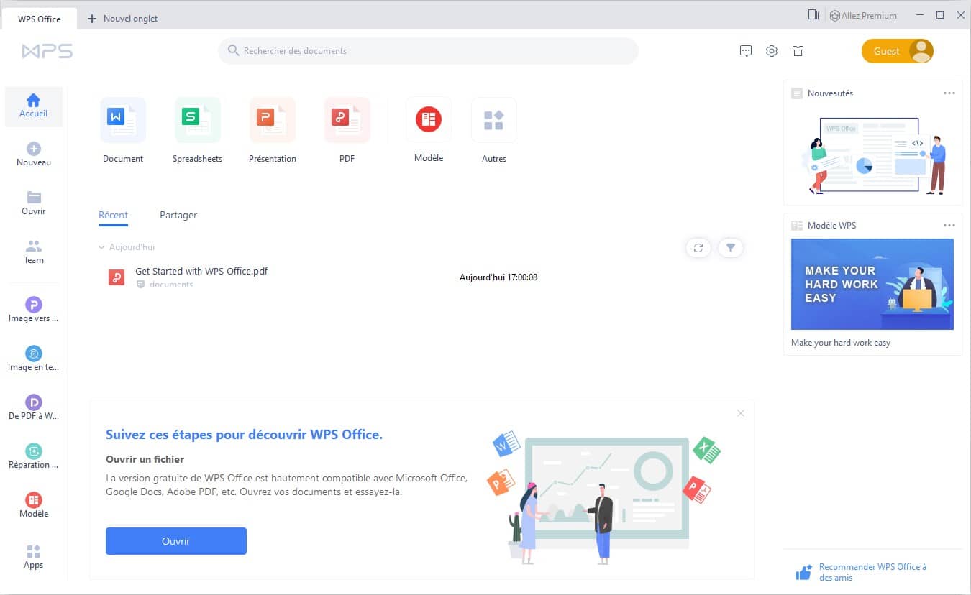971x595 pixels.
Task: Click the Rechercher des documents field
Action: (x=428, y=51)
